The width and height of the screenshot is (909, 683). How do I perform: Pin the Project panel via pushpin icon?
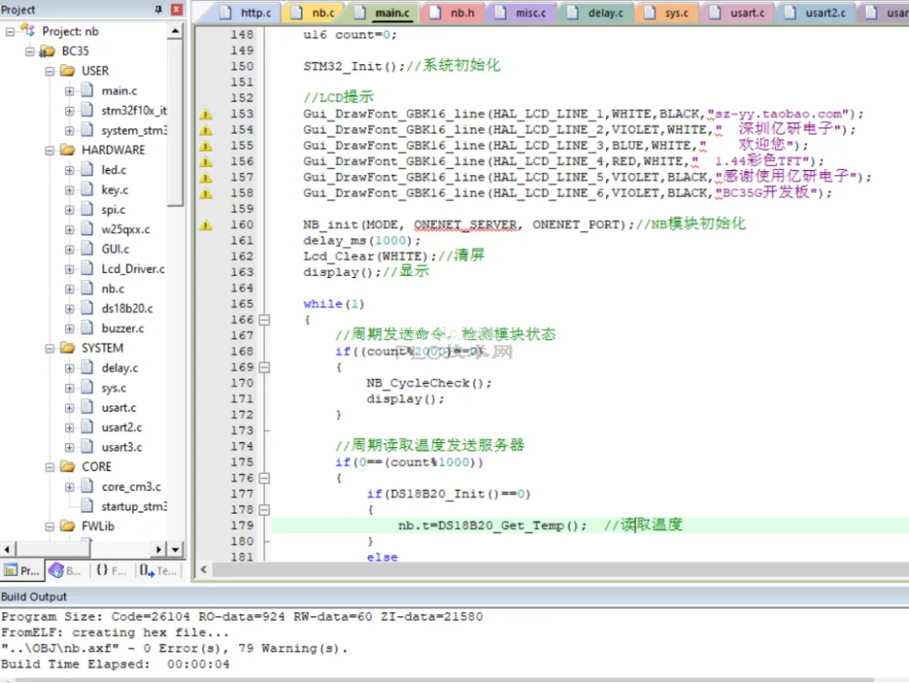click(x=158, y=9)
